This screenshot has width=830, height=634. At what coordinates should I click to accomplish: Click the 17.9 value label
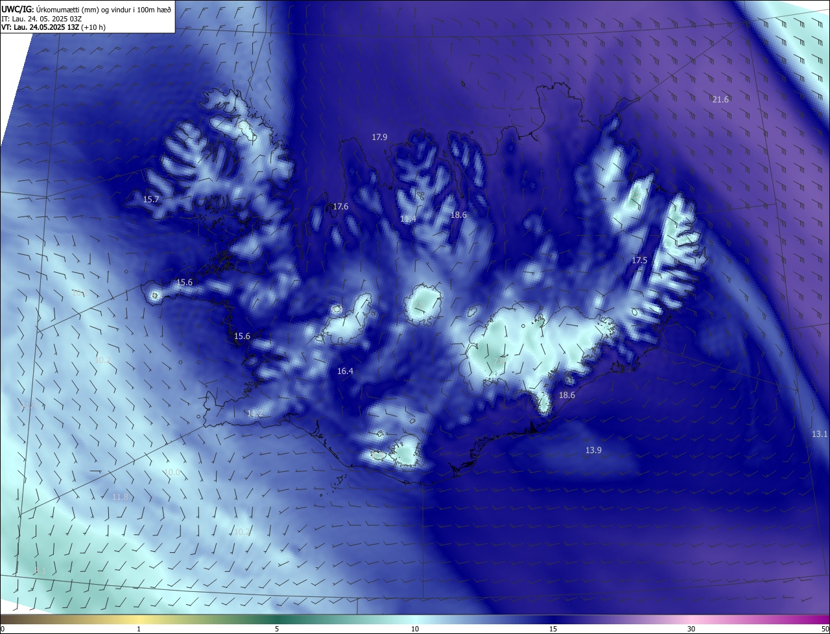379,137
